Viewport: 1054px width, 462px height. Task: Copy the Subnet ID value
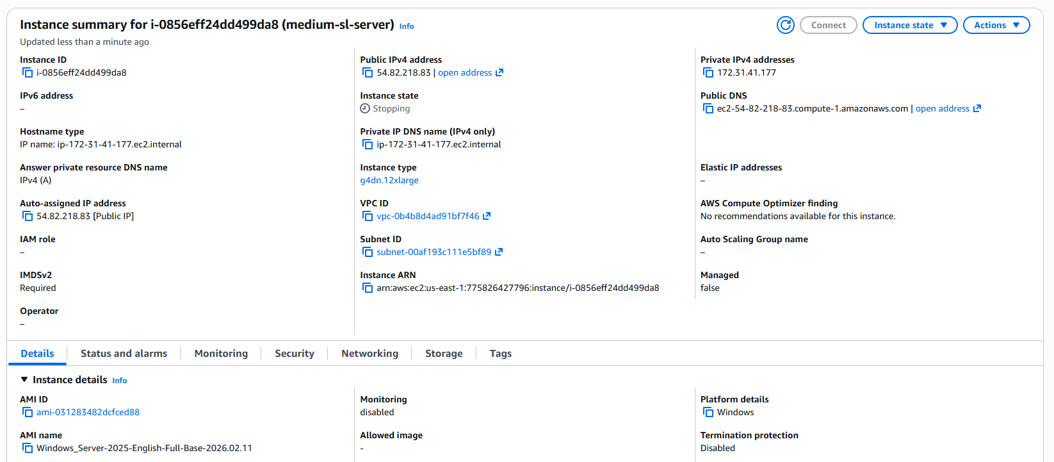click(x=368, y=252)
